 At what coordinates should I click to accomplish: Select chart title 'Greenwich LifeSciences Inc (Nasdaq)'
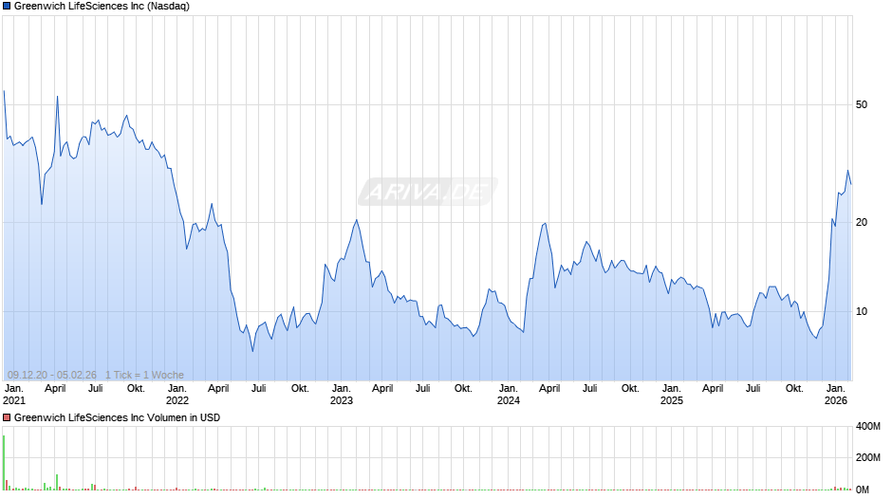tap(102, 7)
